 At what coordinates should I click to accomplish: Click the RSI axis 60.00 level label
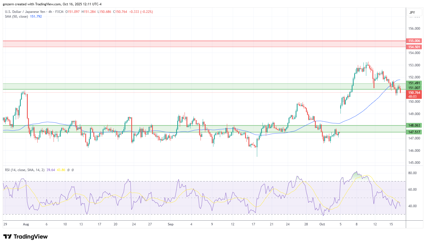412,190
